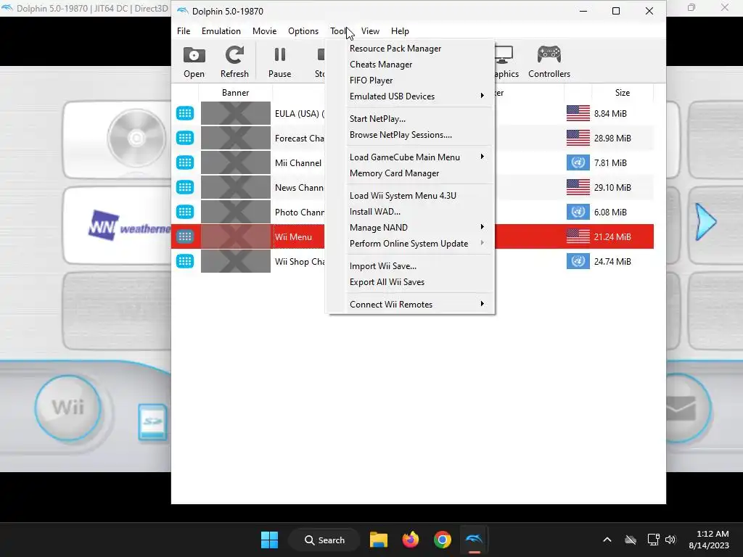Viewport: 743px width, 557px height.
Task: Click the channel icon beside Mii Channel
Action: coord(185,162)
